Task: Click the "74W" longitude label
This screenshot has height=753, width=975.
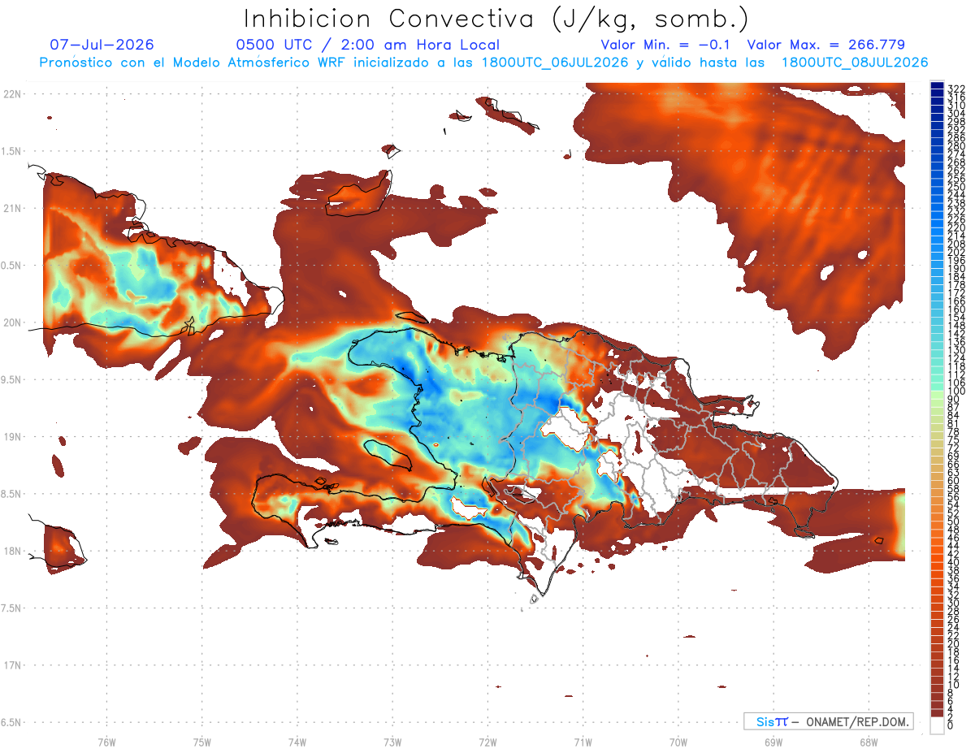Action: [297, 742]
